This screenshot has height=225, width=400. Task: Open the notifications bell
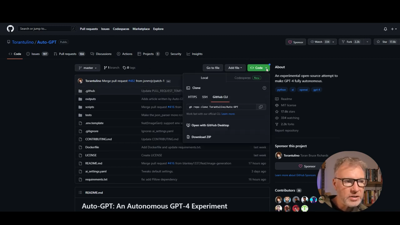[x=385, y=29]
